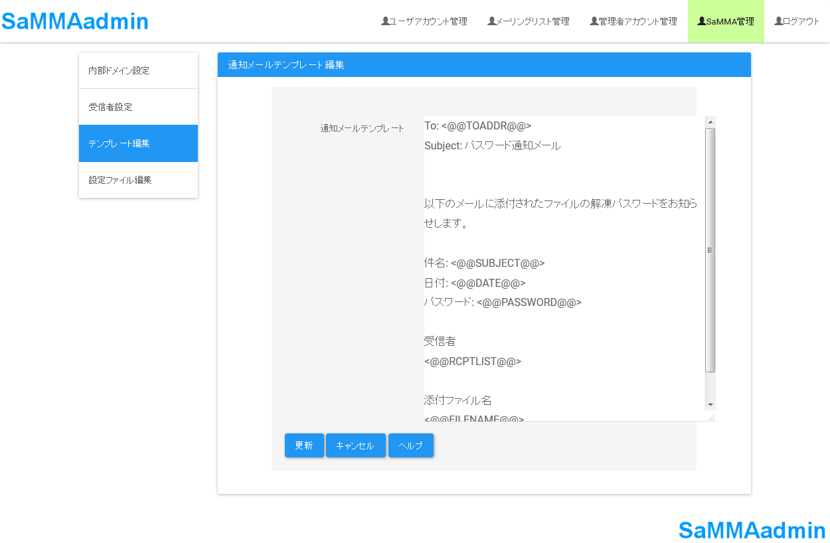Open help with ヘルプ button
Viewport: 830px width, 543px height.
(411, 445)
